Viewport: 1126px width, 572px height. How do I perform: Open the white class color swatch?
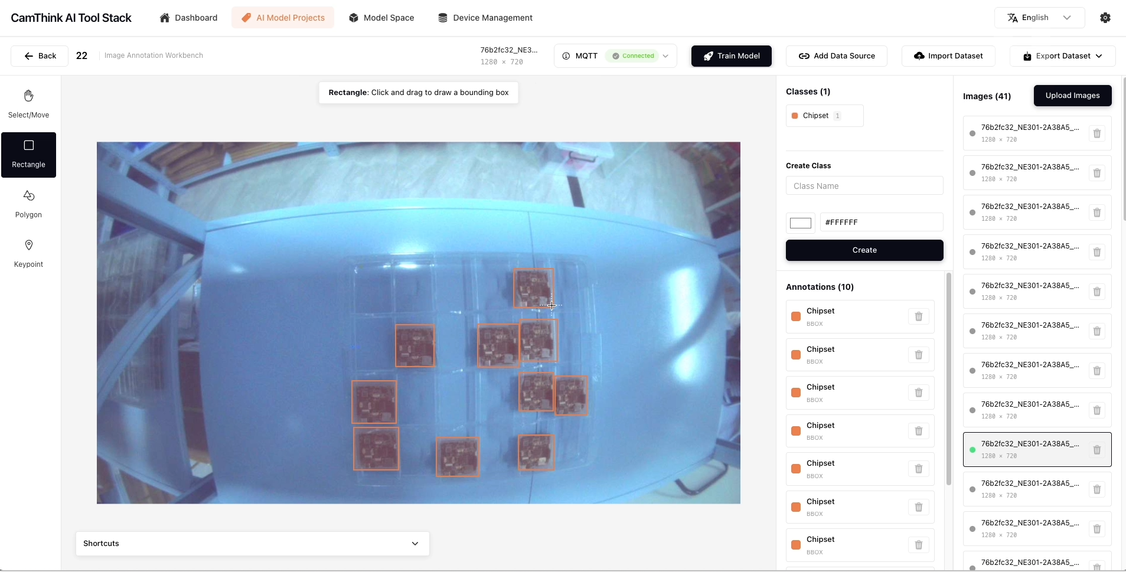(x=800, y=223)
